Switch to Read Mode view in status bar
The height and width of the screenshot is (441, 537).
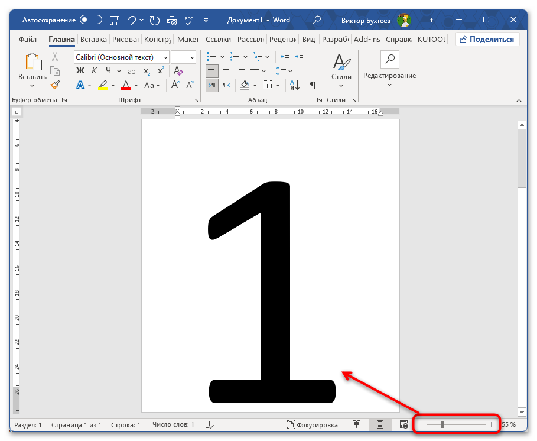pos(356,424)
